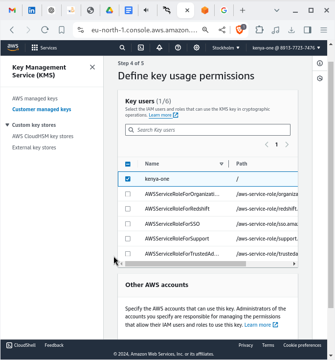Select AWSServiceRoleForRedshift checkbox
The height and width of the screenshot is (360, 335).
(128, 209)
